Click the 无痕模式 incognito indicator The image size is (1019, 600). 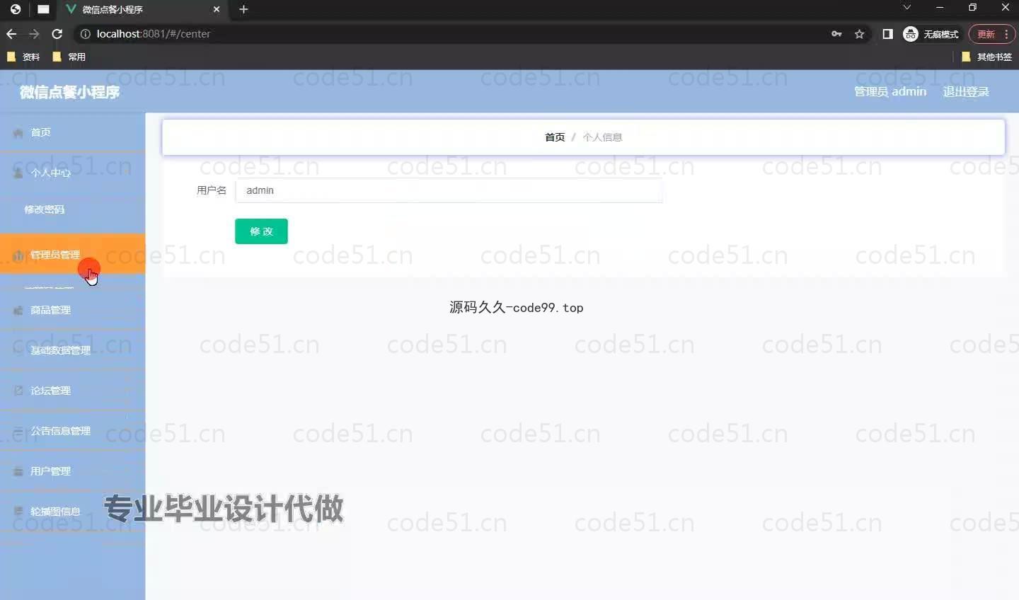tap(931, 34)
